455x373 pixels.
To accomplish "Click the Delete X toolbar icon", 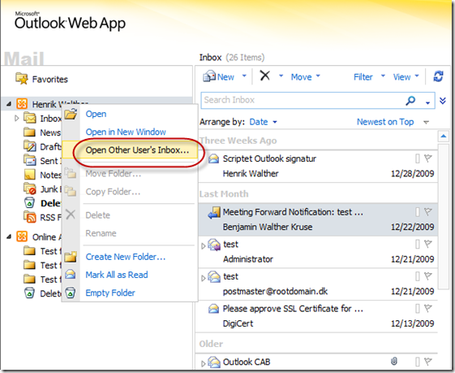I will (264, 76).
